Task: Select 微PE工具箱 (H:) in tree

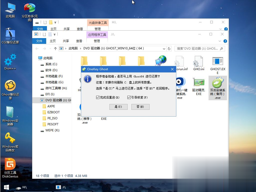Action: point(56,88)
